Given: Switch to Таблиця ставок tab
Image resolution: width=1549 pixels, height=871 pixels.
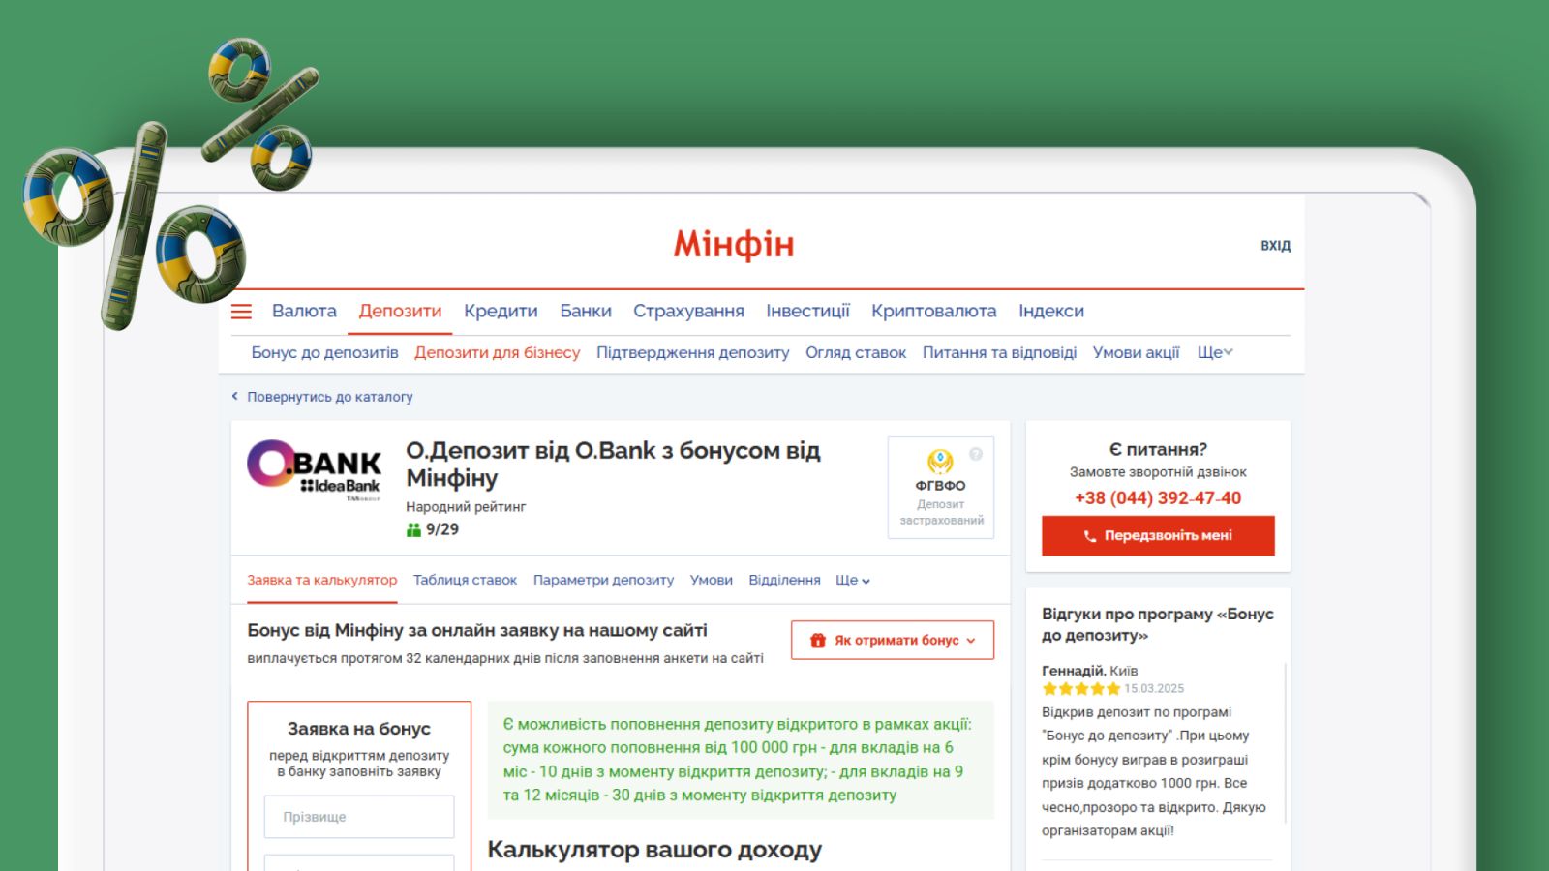Looking at the screenshot, I should click(x=465, y=580).
